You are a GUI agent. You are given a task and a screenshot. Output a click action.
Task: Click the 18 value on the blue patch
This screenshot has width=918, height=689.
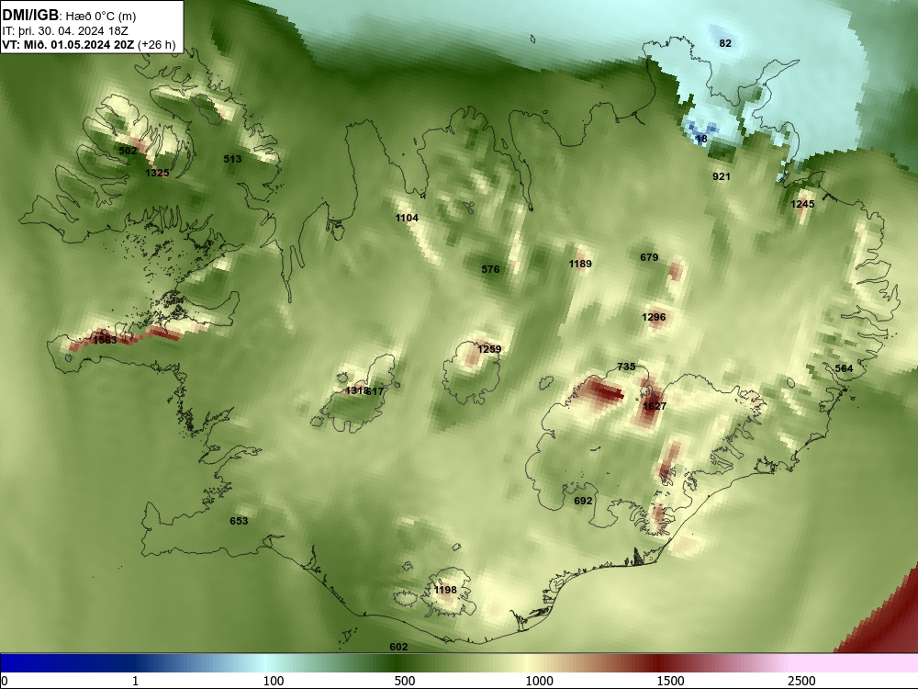[701, 139]
